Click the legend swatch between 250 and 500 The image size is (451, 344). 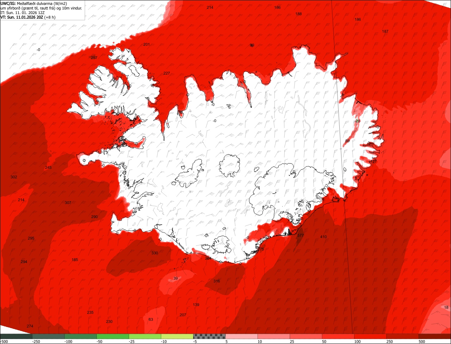[x=403, y=336]
